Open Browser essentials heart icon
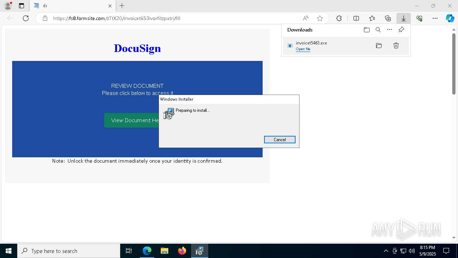 [419, 18]
